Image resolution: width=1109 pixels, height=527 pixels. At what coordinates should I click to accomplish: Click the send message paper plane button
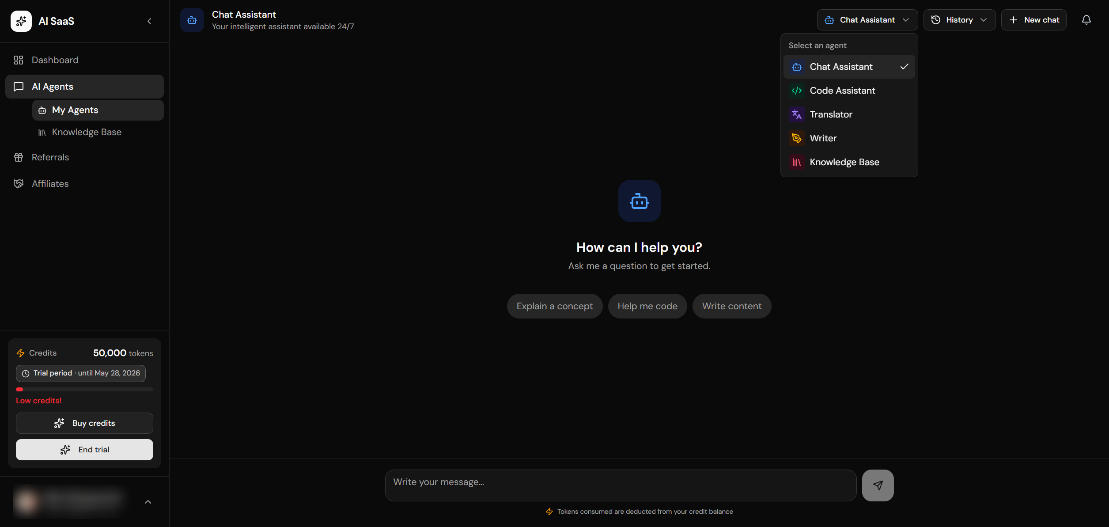coord(878,485)
